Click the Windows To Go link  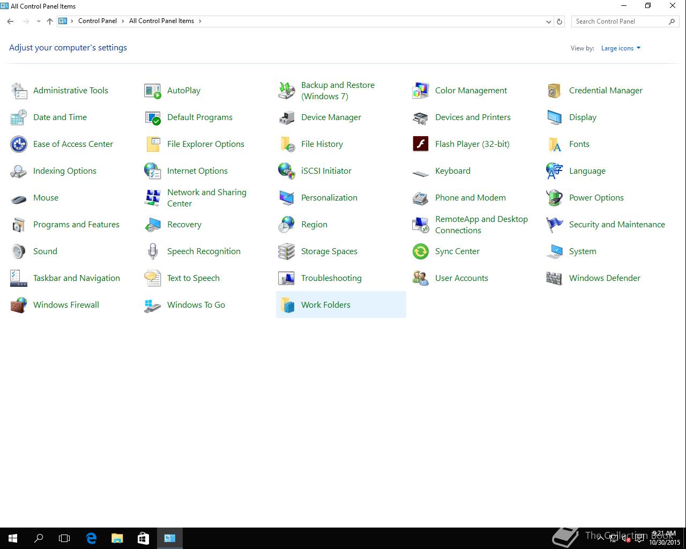click(x=196, y=305)
